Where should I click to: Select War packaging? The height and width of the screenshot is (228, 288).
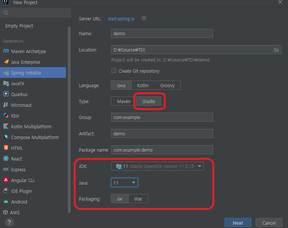coord(138,199)
